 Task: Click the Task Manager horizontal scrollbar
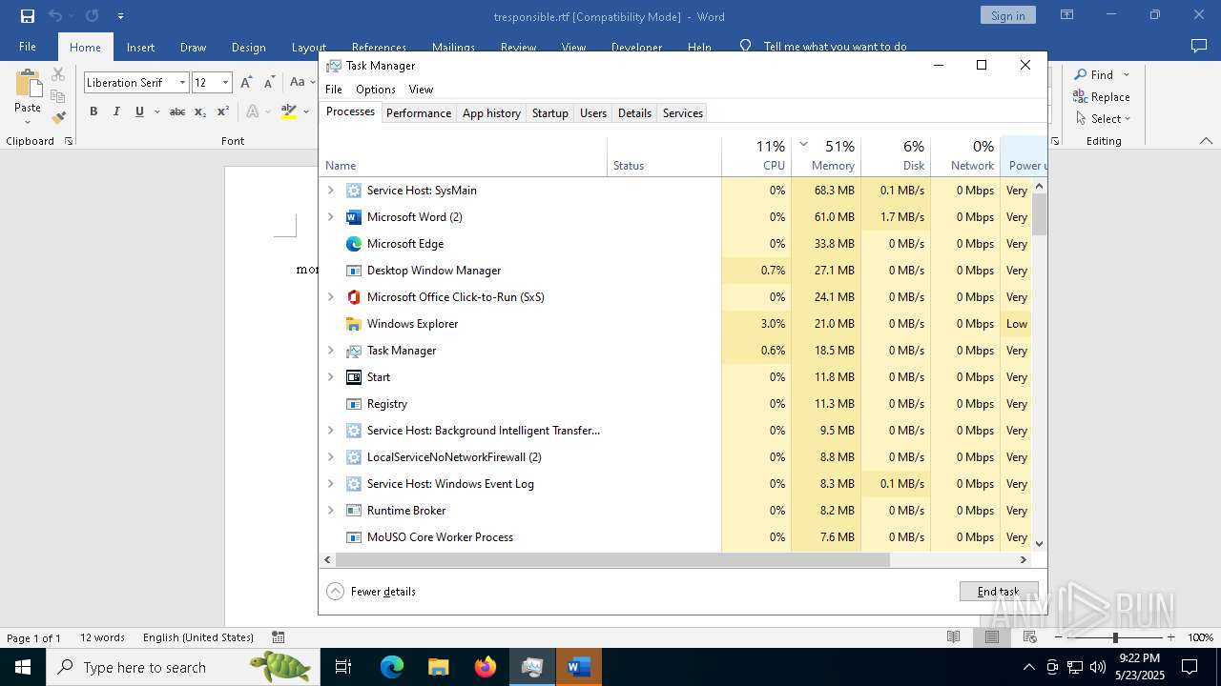(610, 560)
